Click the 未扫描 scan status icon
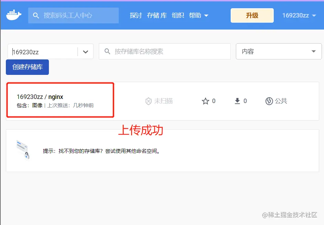 click(x=149, y=101)
